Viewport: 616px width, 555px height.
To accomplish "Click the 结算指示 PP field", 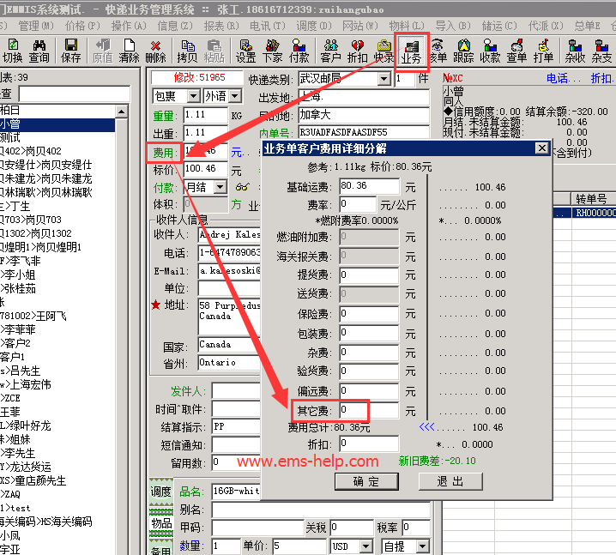I will coord(236,427).
